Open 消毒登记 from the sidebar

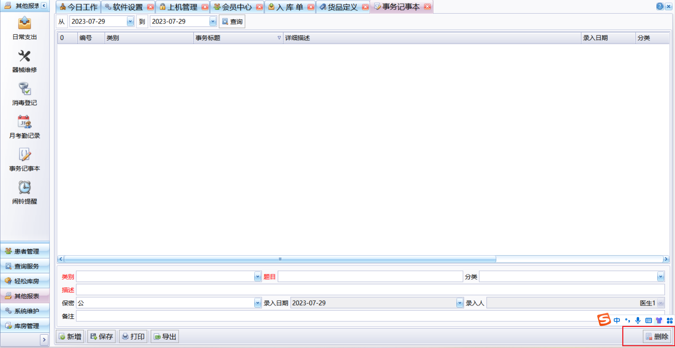click(25, 94)
